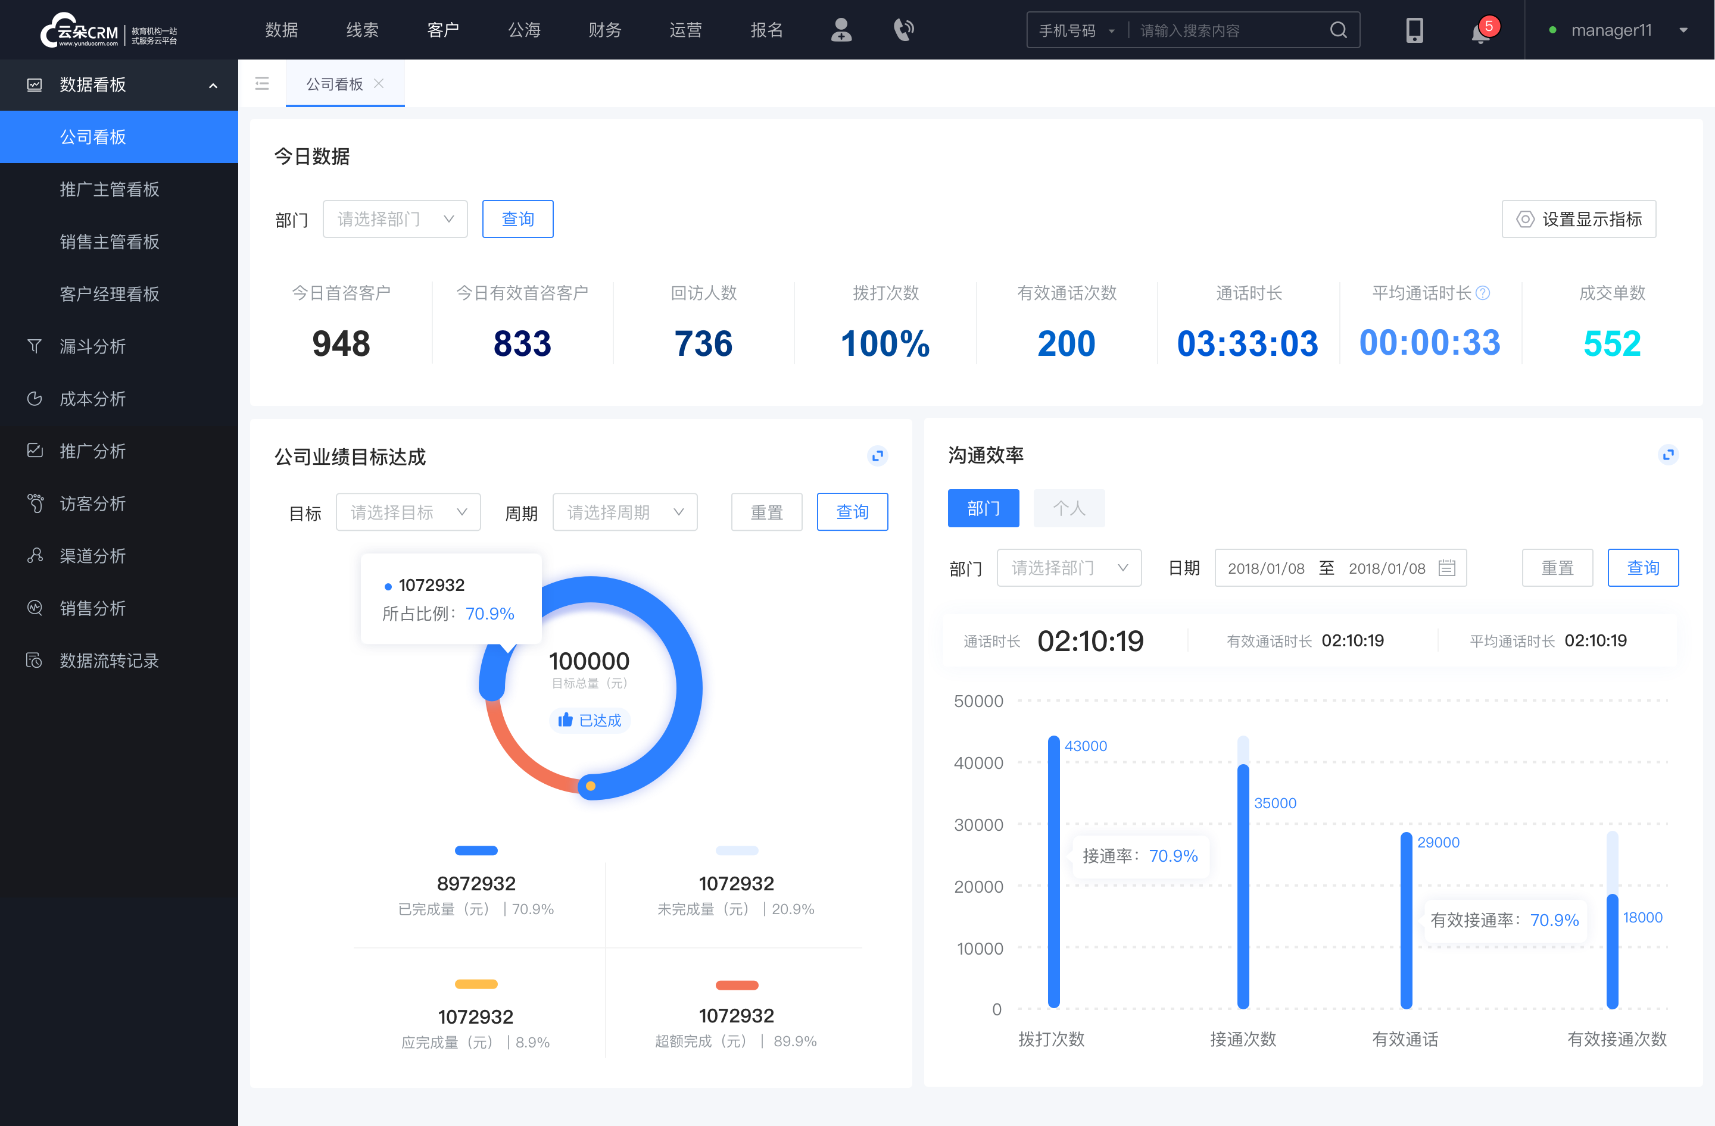The image size is (1715, 1126).
Task: Click the 成本分析 cost analysis icon
Action: click(x=34, y=397)
